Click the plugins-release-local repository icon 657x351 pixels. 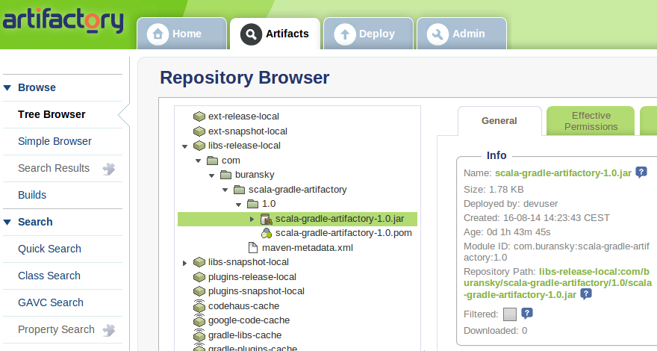(199, 277)
